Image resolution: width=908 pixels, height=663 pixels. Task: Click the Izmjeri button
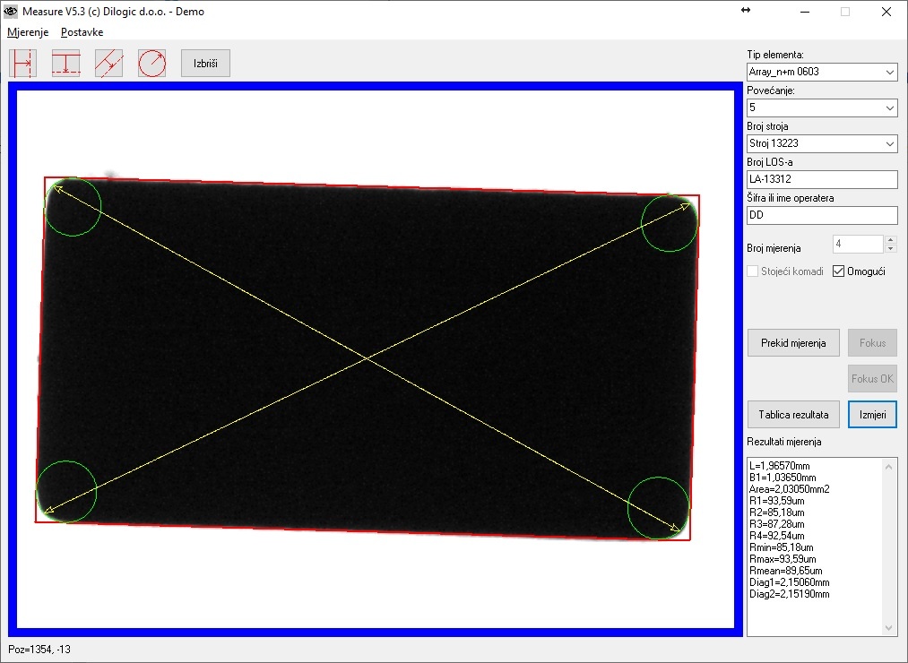coord(873,415)
